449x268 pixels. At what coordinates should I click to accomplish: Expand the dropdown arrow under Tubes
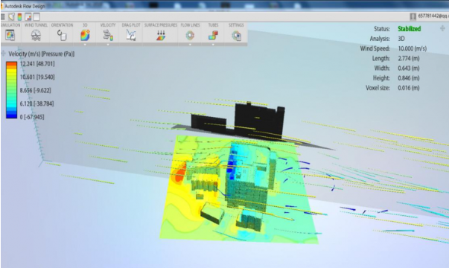coord(213,45)
